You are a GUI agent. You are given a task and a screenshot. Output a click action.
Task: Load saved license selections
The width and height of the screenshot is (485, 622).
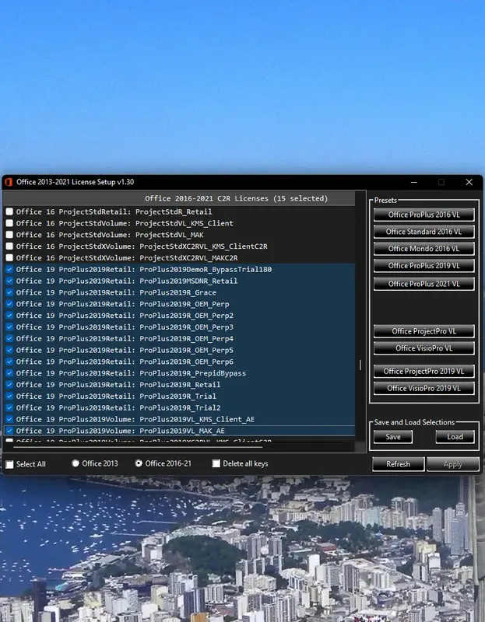tap(455, 437)
